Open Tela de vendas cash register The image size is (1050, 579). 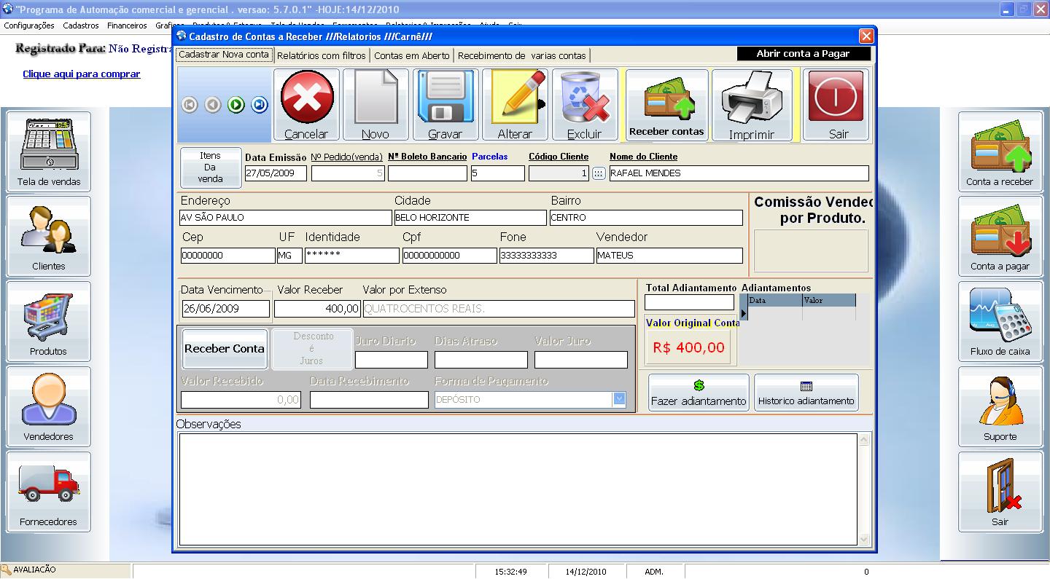click(x=49, y=151)
